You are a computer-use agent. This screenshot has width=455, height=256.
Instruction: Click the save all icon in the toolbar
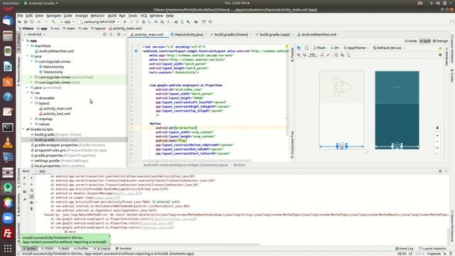pos(26,22)
